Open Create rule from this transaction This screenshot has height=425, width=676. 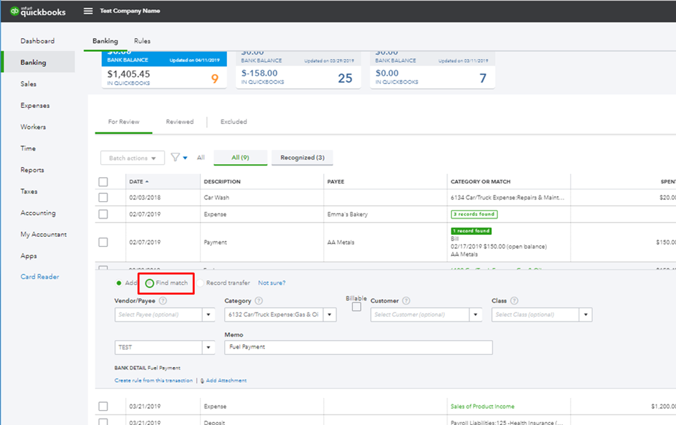coord(152,381)
